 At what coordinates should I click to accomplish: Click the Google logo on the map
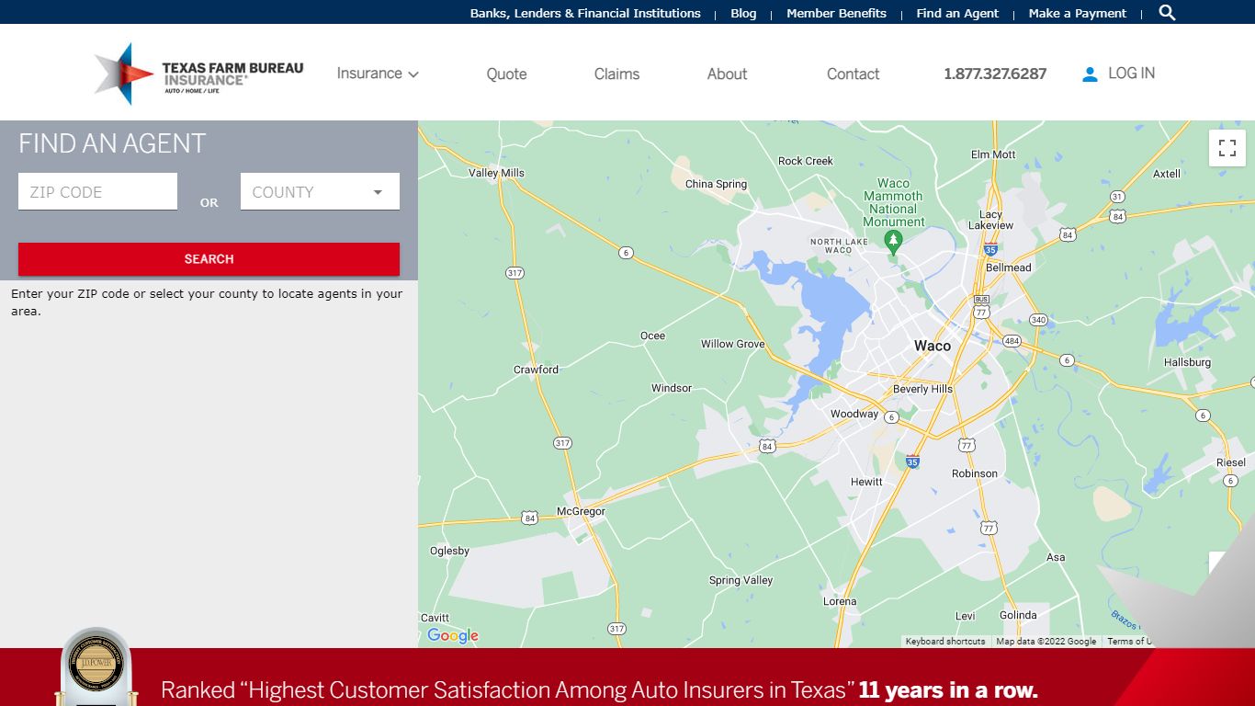(x=453, y=635)
